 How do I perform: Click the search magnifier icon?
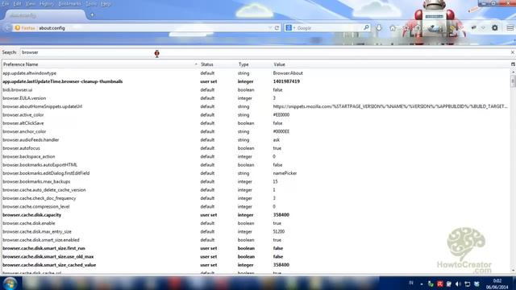point(366,27)
